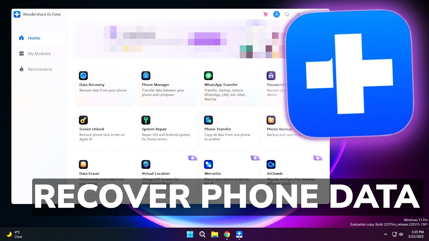
Task: Click the shopping cart icon in title bar
Action: coord(265,14)
